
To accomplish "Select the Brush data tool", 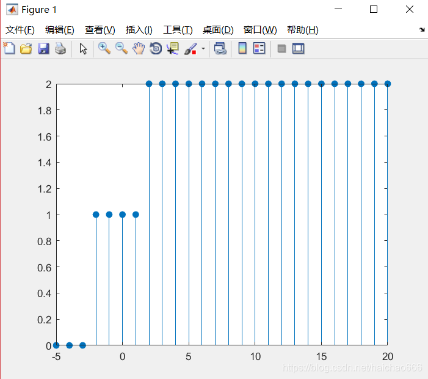I will (190, 49).
